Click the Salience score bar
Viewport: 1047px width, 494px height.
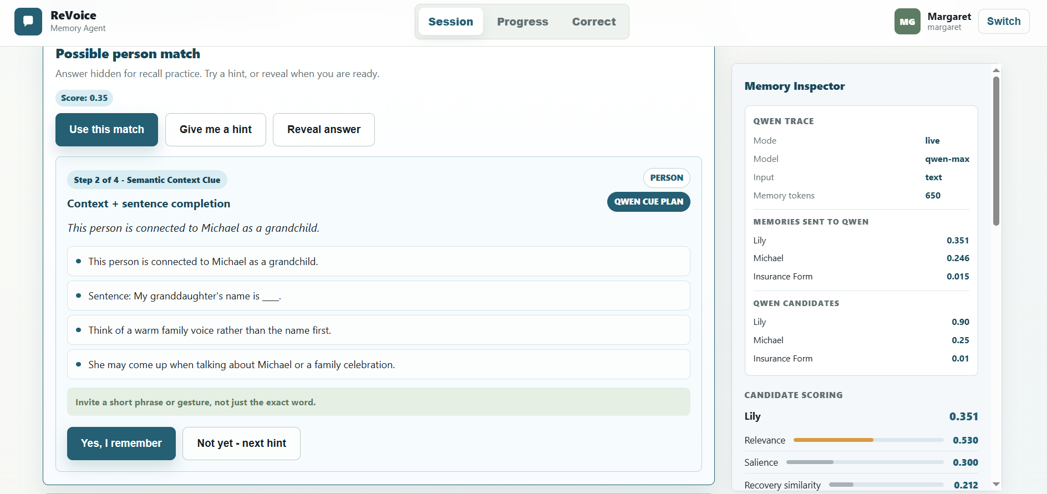pyautogui.click(x=865, y=462)
